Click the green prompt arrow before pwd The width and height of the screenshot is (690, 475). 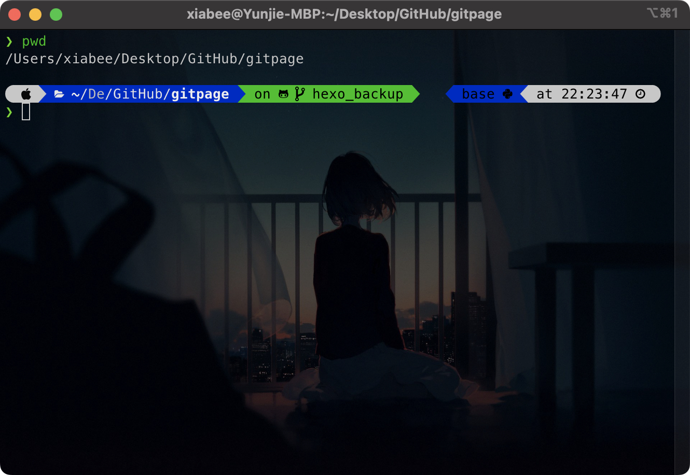[x=9, y=41]
